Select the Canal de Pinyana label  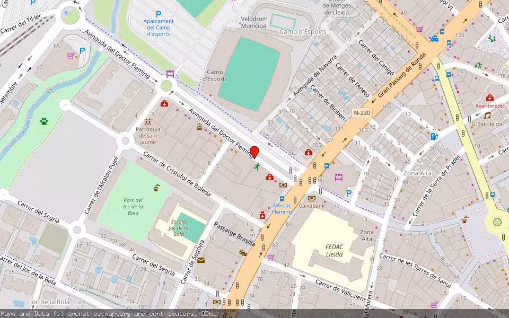[20, 133]
